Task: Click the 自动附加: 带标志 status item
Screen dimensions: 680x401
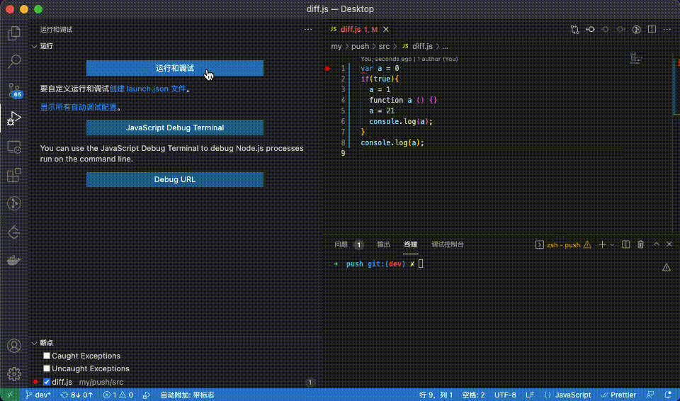Action: (x=187, y=395)
